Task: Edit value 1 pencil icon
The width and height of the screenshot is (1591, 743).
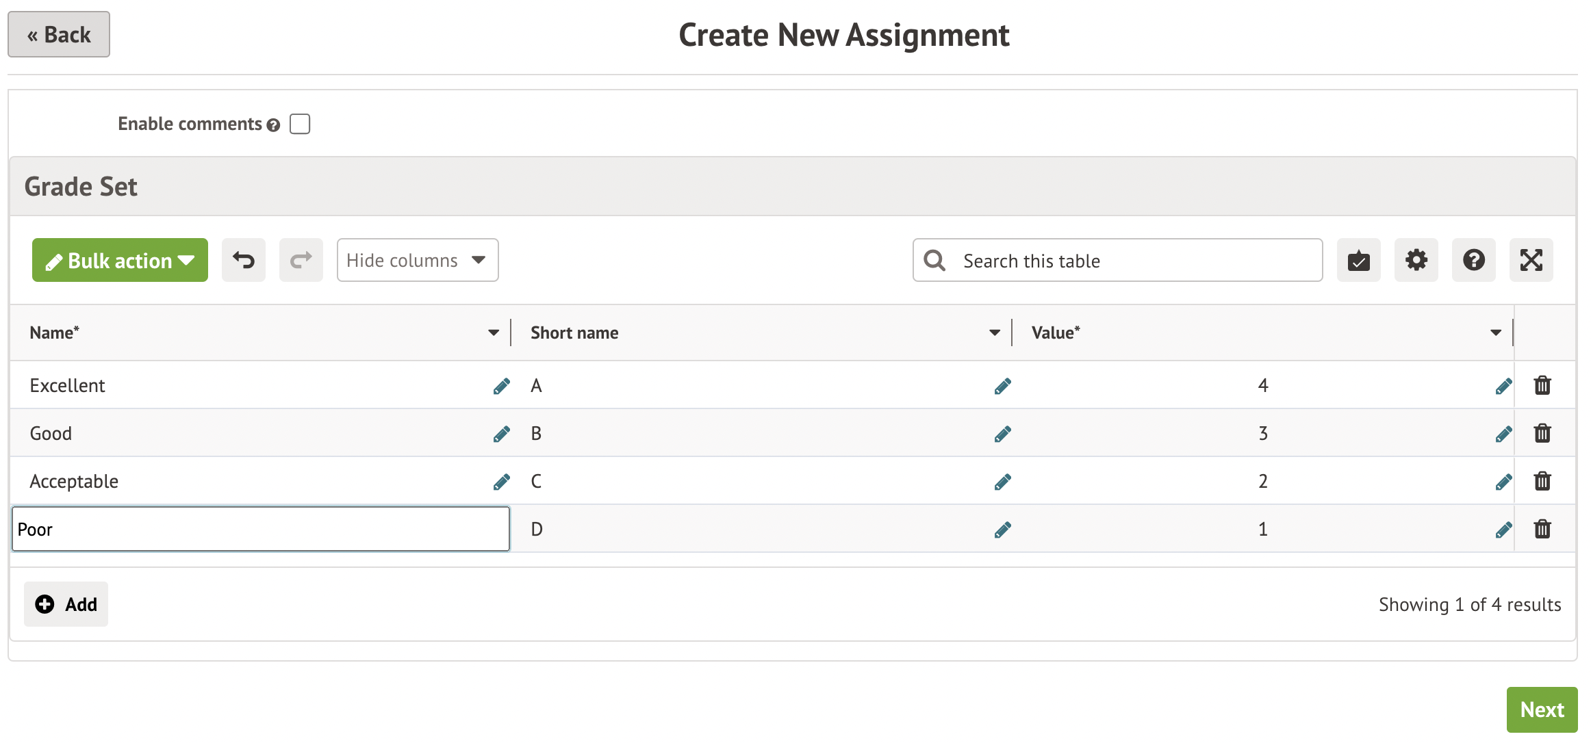Action: pyautogui.click(x=1503, y=530)
